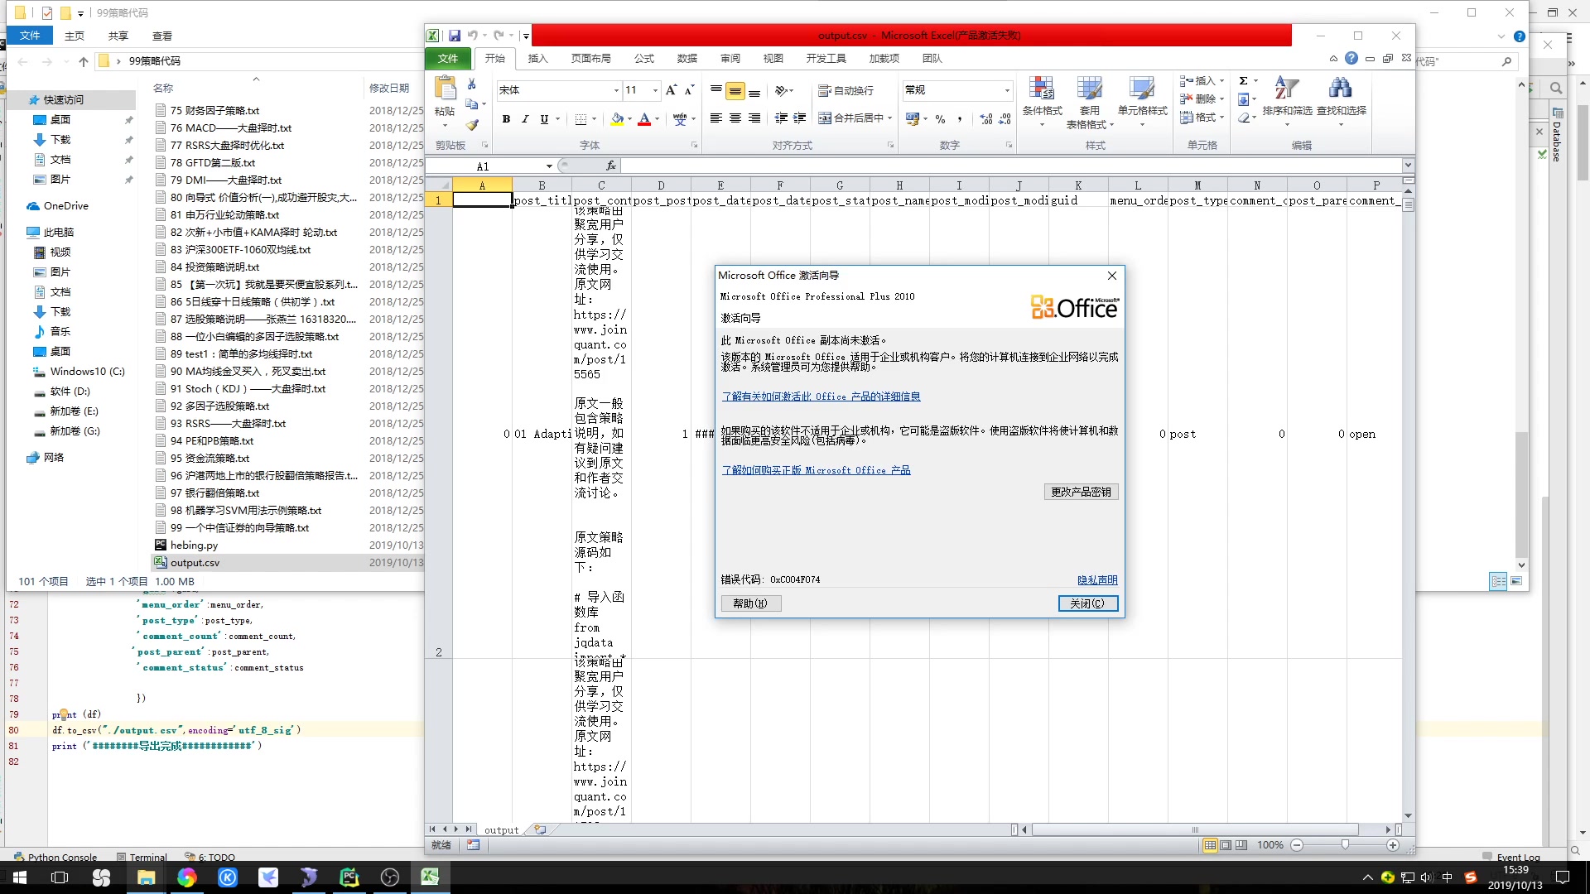This screenshot has height=894, width=1590.
Task: Click the Conditional Formatting icon
Action: click(1042, 89)
